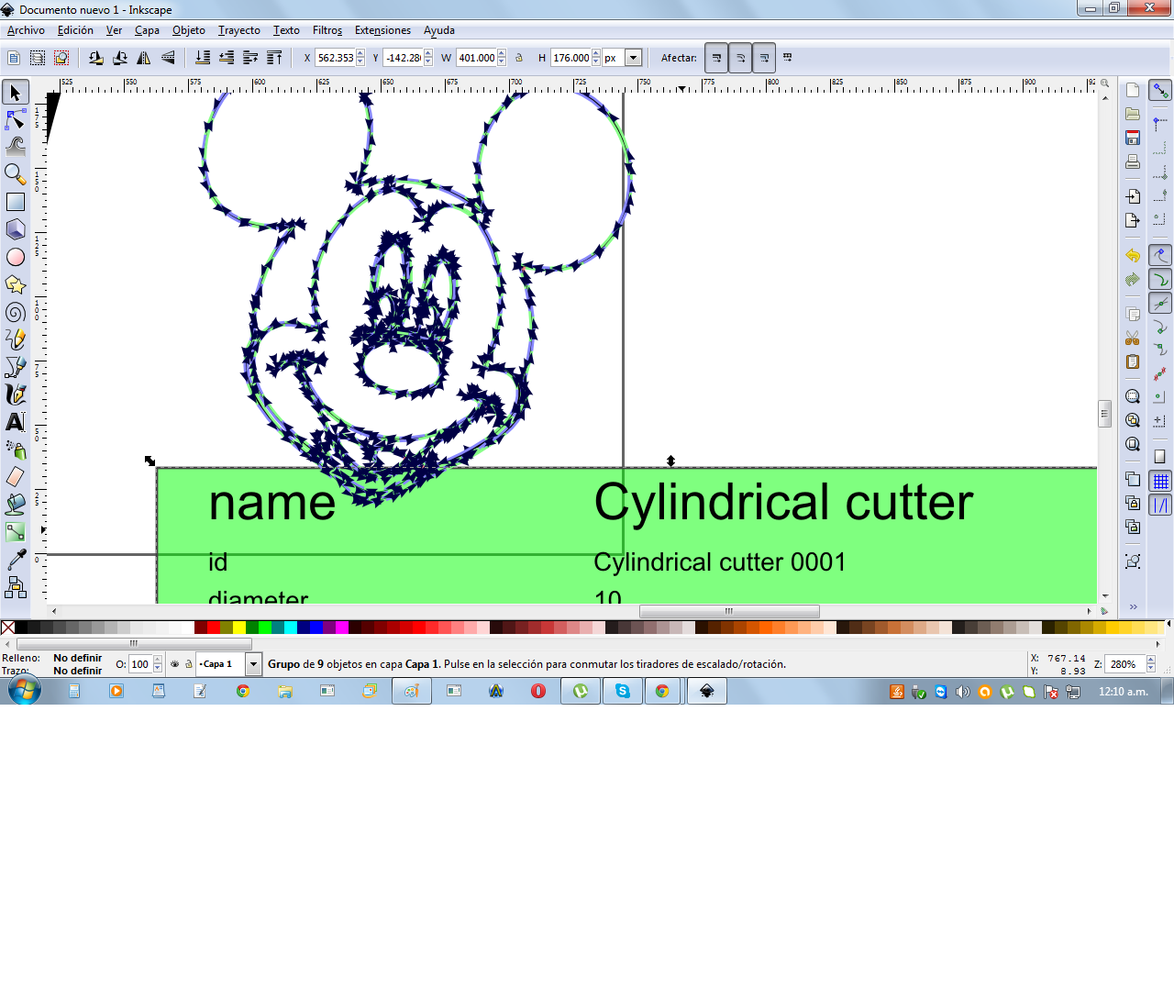Lower the selection to bottom
The image size is (1174, 989).
(x=203, y=58)
